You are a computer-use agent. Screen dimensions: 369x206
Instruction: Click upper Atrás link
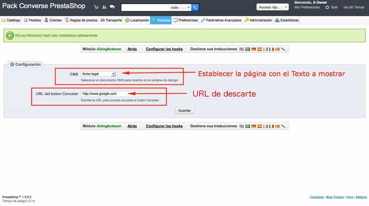132,49
